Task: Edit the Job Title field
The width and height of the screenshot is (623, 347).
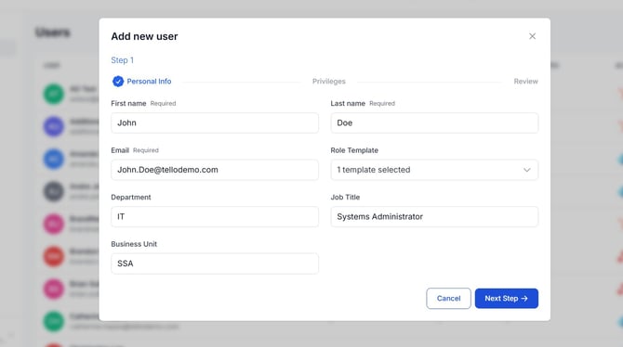Action: 434,216
